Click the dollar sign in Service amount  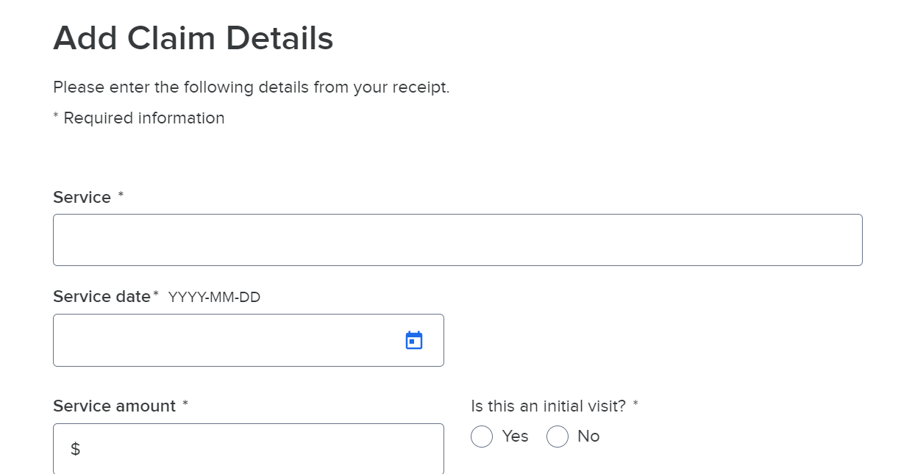75,449
